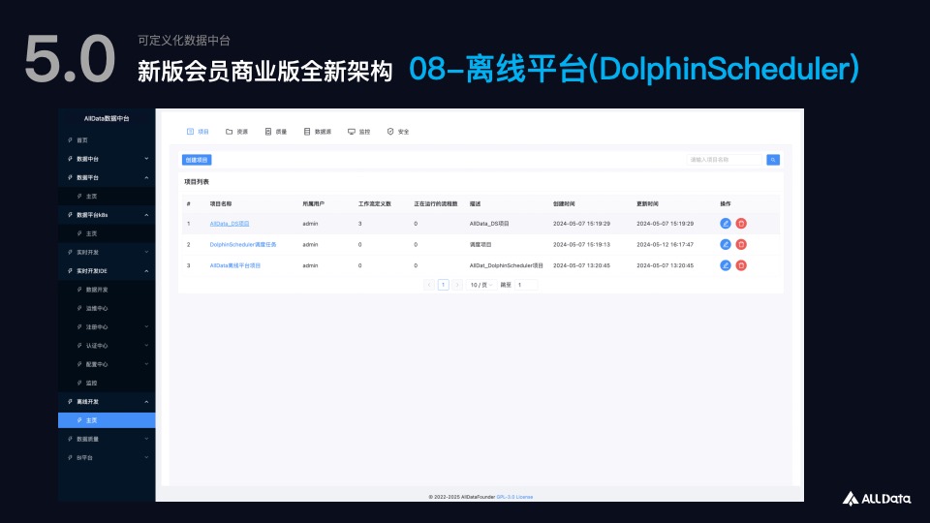Expand the 注册中心 submenu

[x=107, y=326]
